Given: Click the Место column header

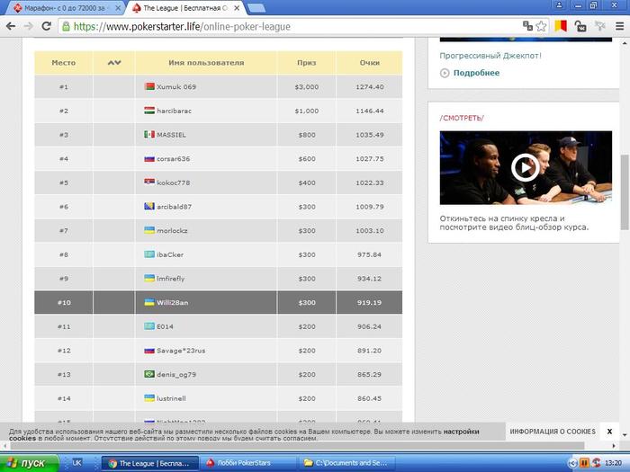Looking at the screenshot, I should click(64, 63).
